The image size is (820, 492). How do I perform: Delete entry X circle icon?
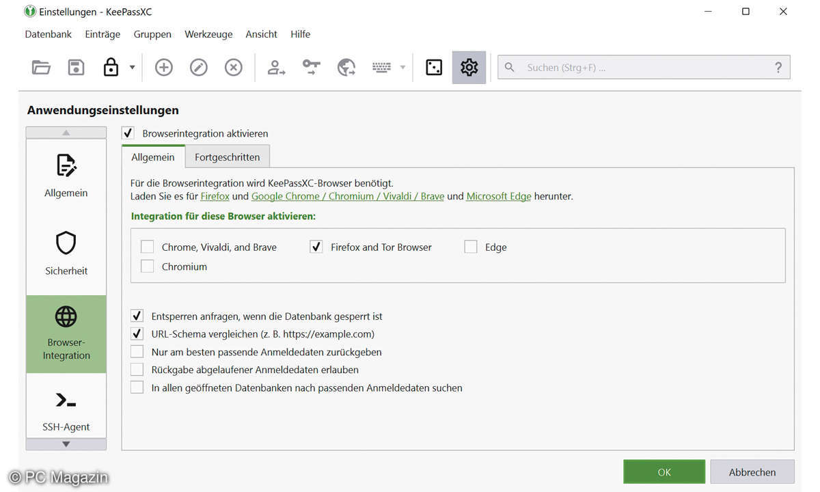pos(234,68)
